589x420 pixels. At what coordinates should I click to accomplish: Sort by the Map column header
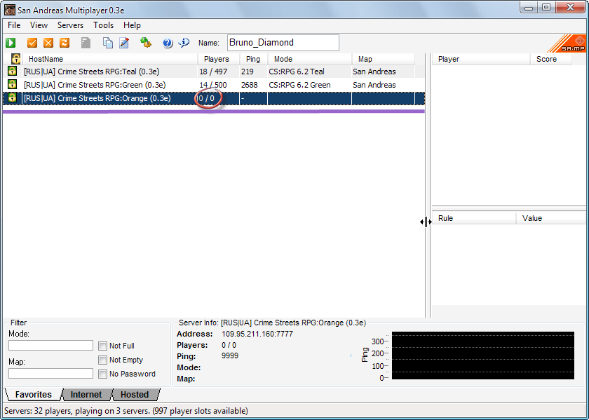pos(383,59)
